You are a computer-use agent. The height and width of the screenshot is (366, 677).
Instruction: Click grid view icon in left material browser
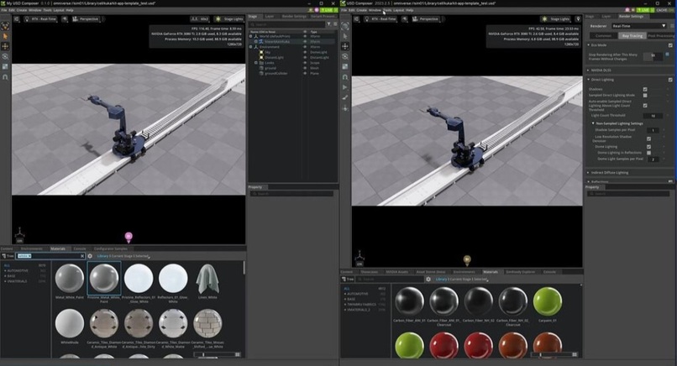[238, 354]
